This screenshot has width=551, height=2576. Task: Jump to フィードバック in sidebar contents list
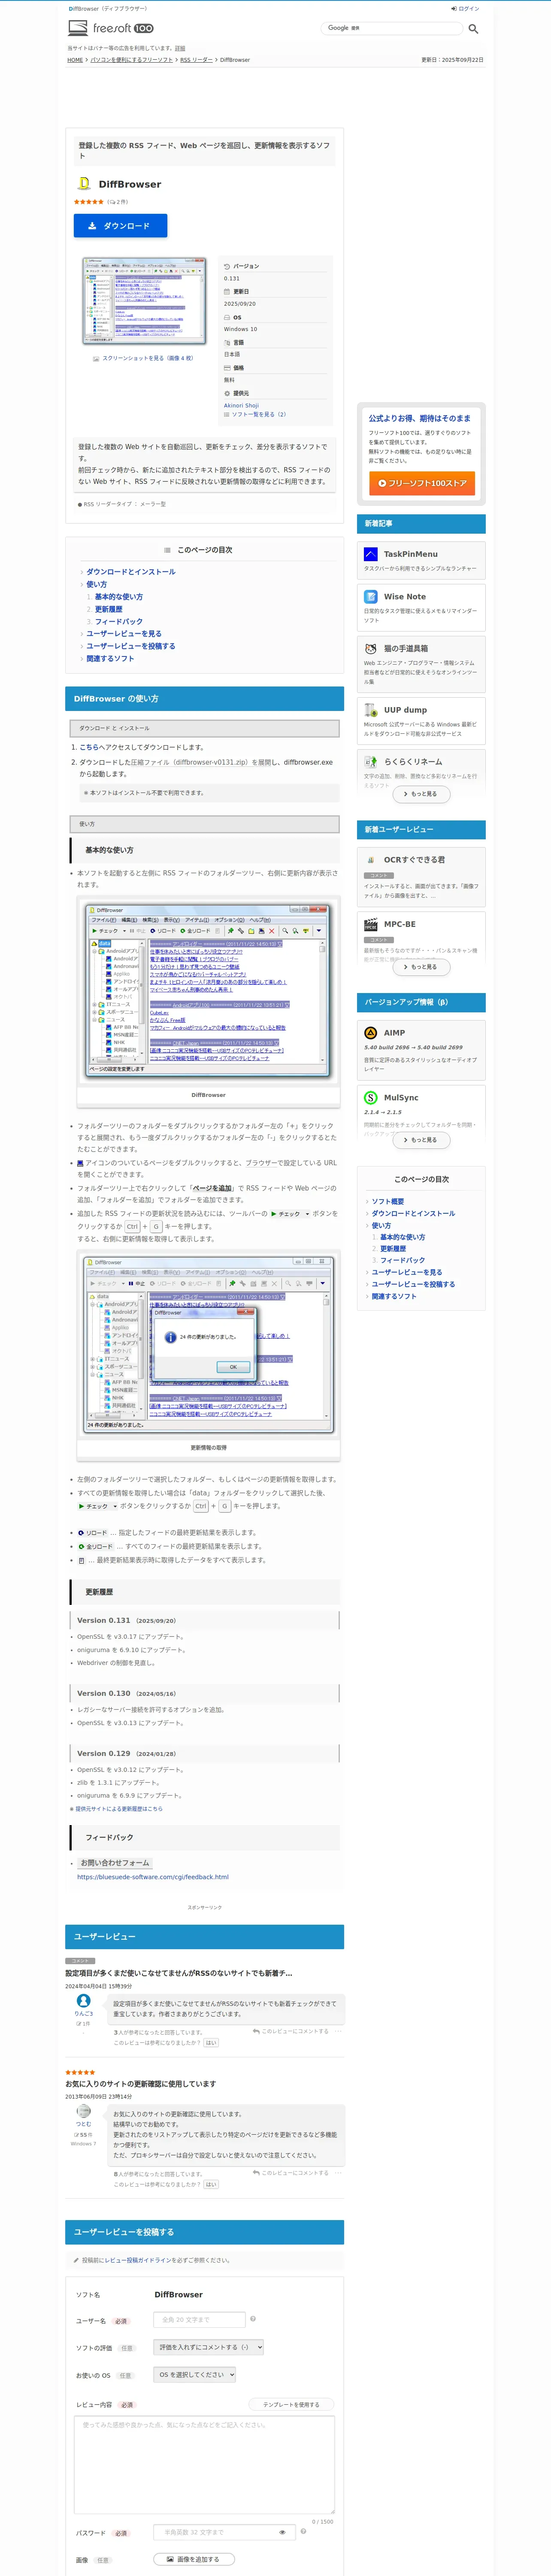[x=402, y=1260]
